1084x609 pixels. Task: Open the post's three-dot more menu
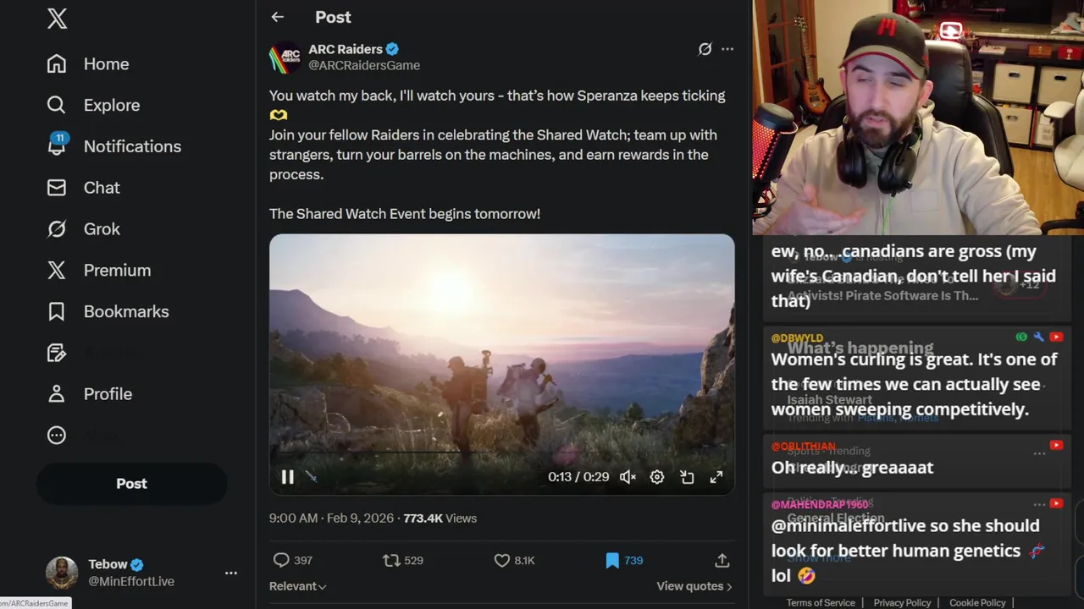click(727, 49)
